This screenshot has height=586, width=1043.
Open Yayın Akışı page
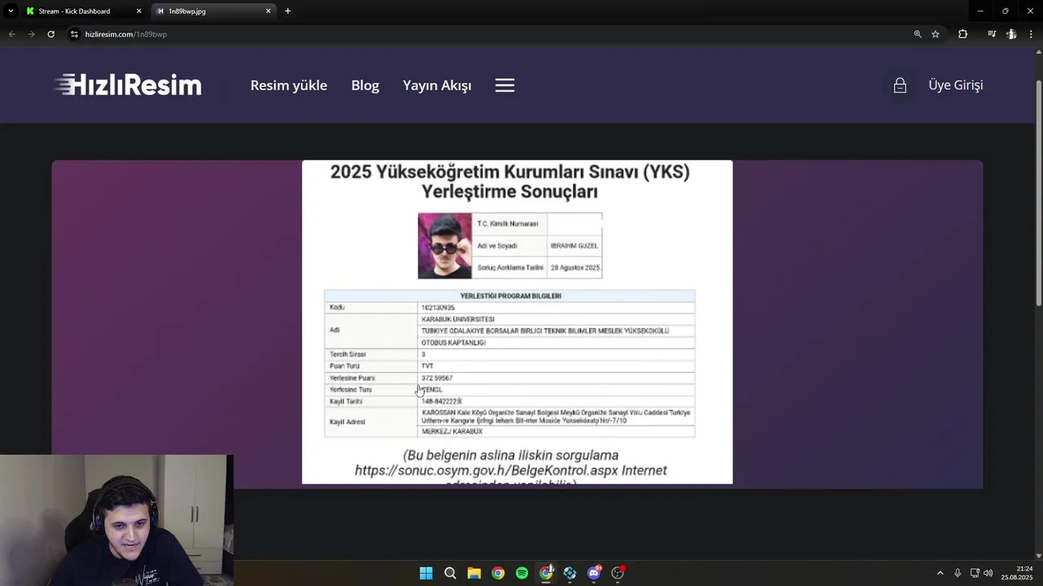(437, 85)
